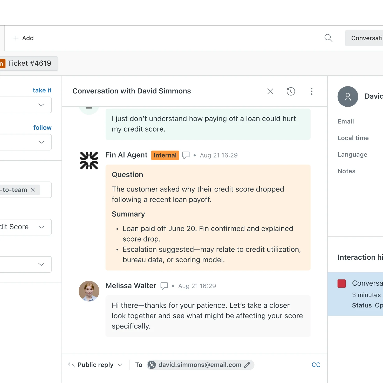Click the take it link
This screenshot has width=383, height=383.
[x=42, y=90]
